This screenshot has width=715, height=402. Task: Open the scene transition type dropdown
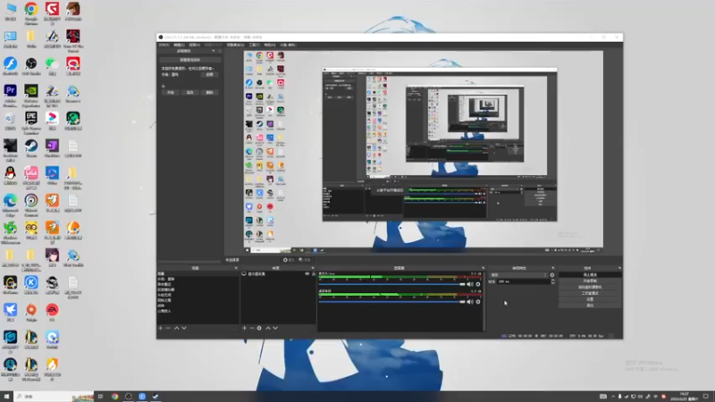tap(518, 275)
